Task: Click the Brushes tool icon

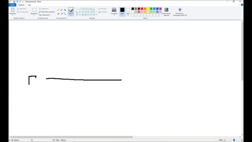Action: point(71,10)
